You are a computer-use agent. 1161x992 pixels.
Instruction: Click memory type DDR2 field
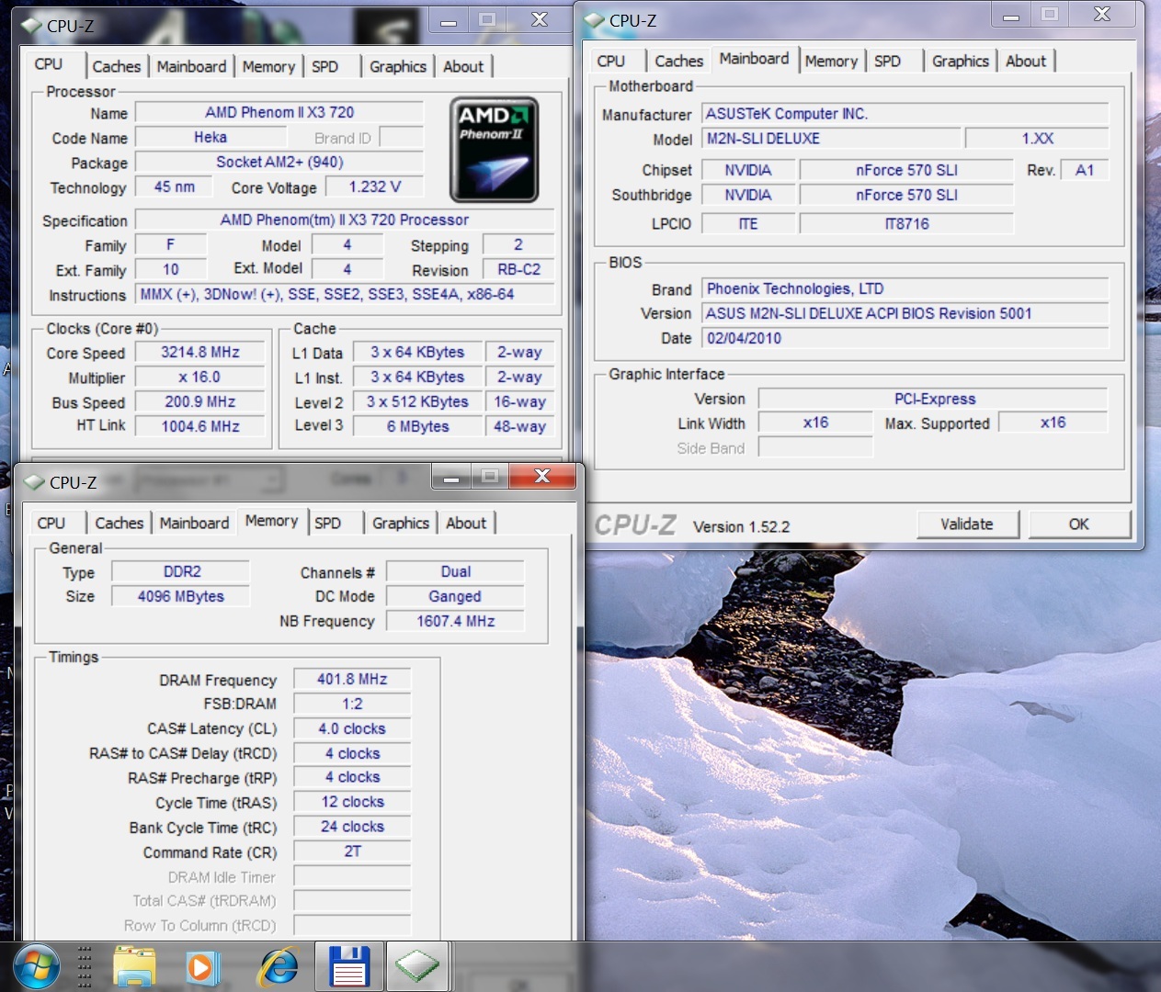pyautogui.click(x=181, y=571)
